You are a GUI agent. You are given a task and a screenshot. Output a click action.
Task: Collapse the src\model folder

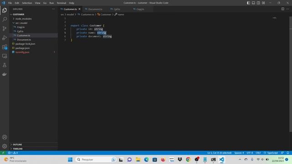[21, 23]
